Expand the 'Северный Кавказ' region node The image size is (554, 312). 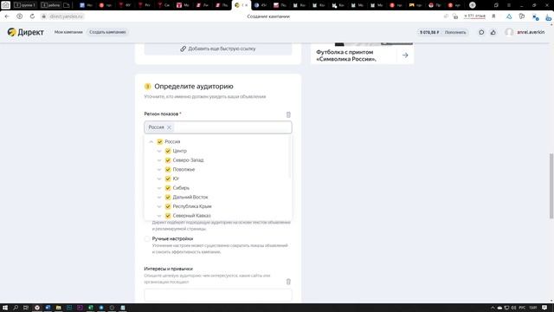coord(159,216)
